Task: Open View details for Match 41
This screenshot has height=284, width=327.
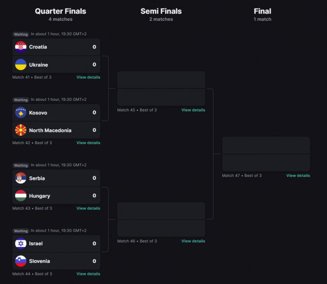Action: (88, 77)
